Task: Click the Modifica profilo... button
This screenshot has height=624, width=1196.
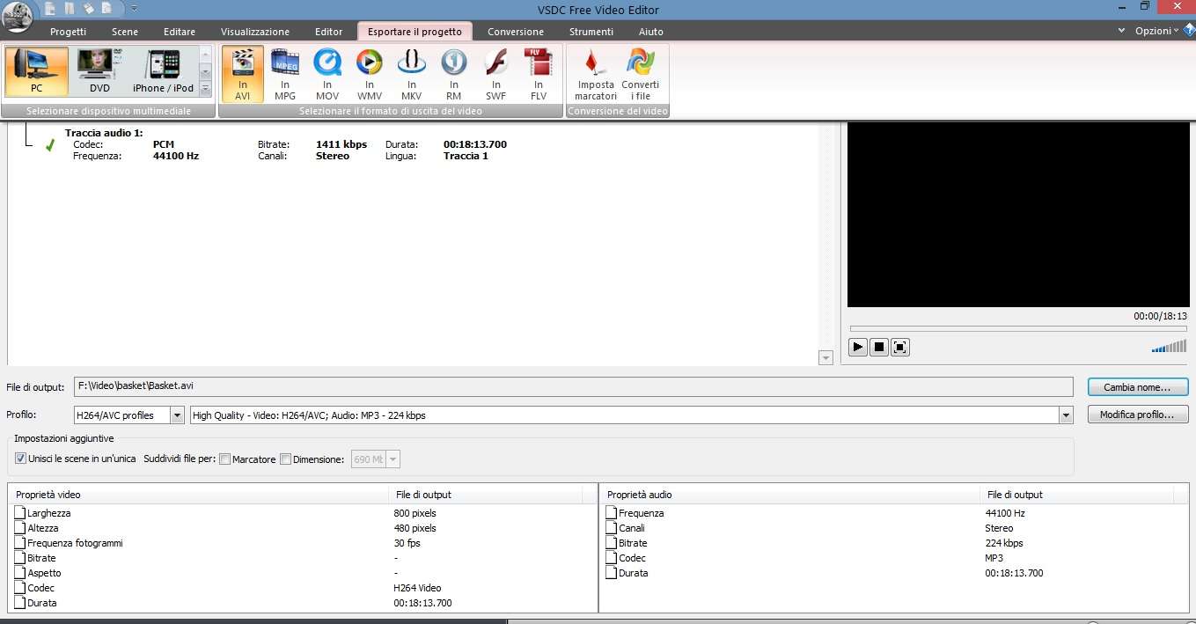Action: [1137, 415]
